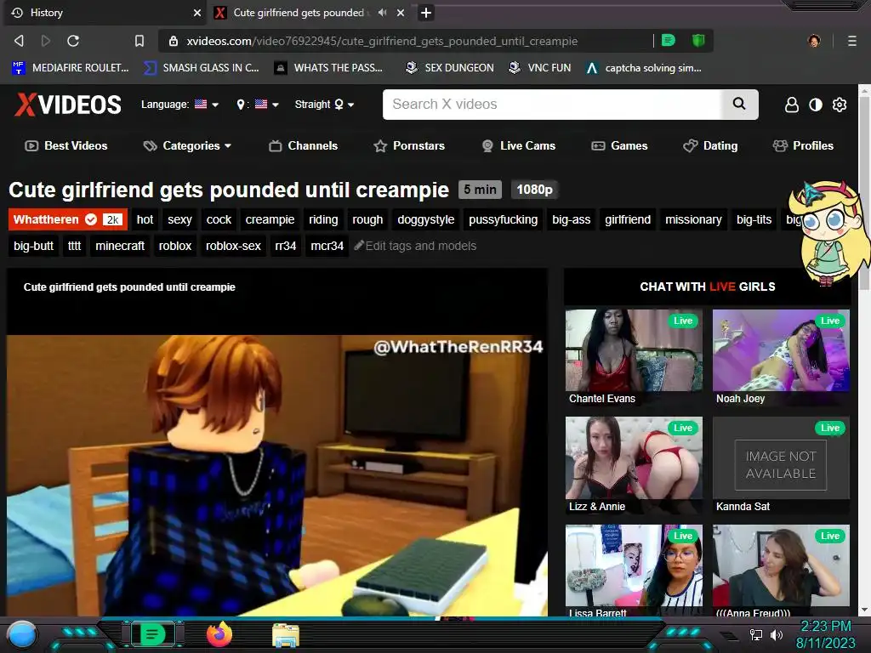Select the rr34 tag
This screenshot has height=653, width=871.
tap(286, 246)
